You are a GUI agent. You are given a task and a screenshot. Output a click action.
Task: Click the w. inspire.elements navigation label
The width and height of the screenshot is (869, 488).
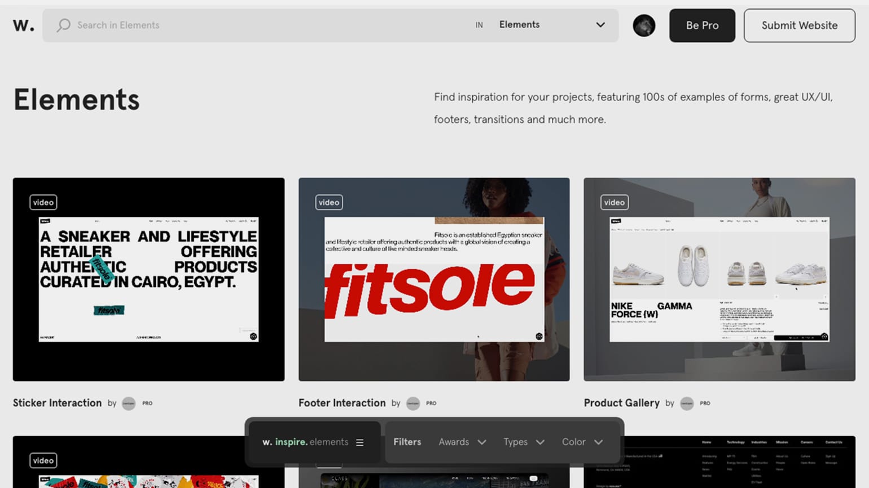[x=305, y=442]
